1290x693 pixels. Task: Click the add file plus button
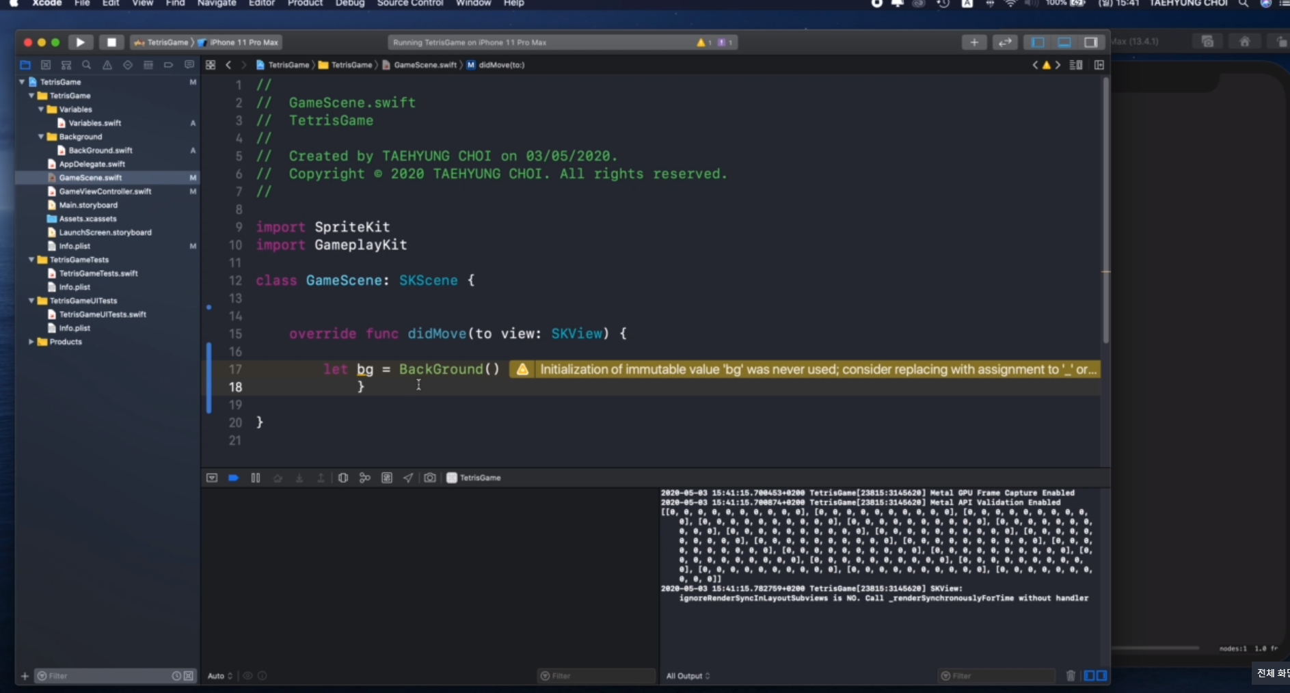pyautogui.click(x=25, y=676)
